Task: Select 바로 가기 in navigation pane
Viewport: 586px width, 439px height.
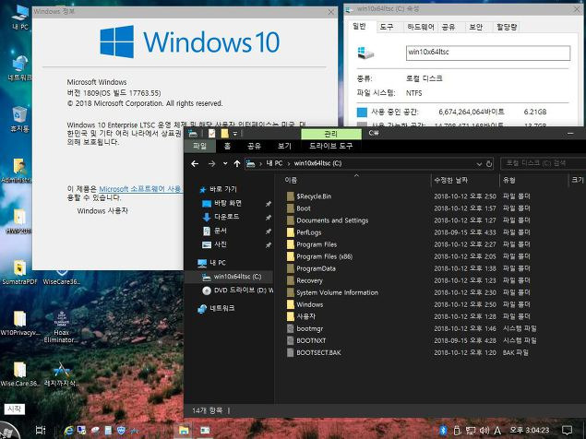Action: click(223, 189)
